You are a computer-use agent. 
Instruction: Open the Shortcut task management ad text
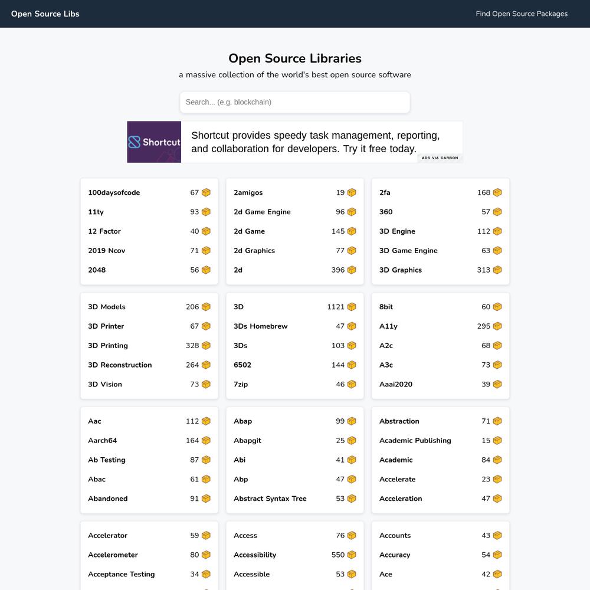[315, 142]
